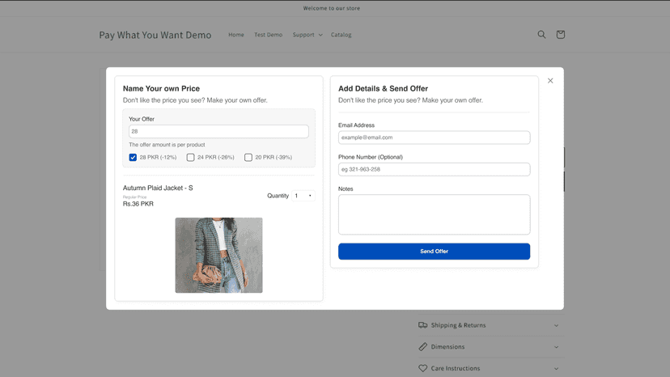Expand the Support menu
The height and width of the screenshot is (377, 670).
tap(307, 35)
